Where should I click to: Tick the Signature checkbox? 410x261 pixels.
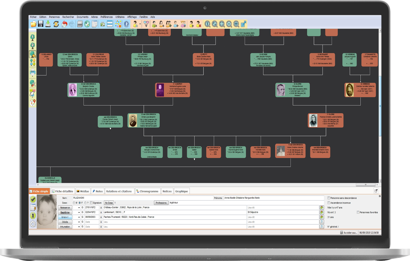(91, 203)
